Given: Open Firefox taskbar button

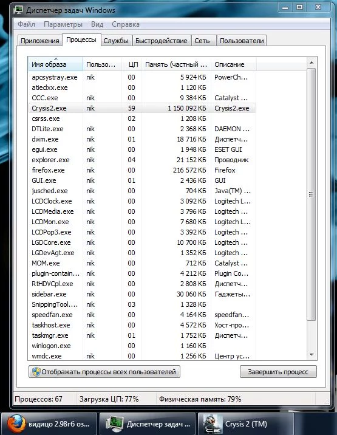Looking at the screenshot, I should point(49,424).
